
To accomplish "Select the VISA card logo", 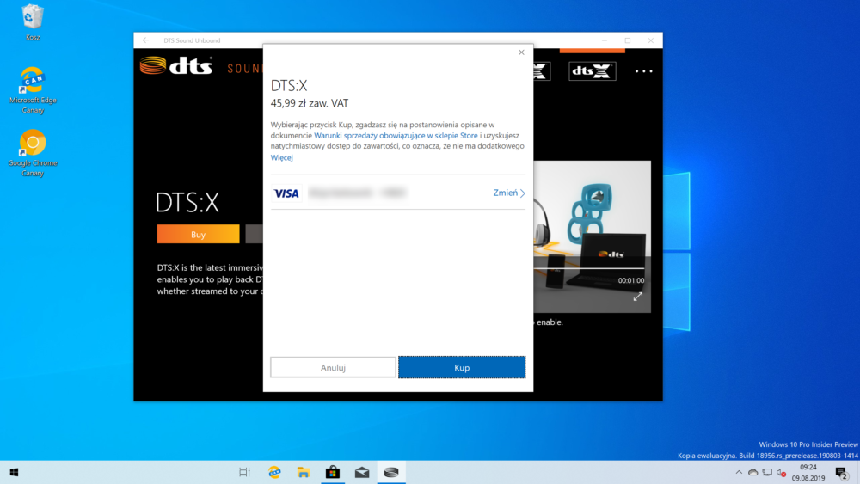I will pyautogui.click(x=286, y=193).
